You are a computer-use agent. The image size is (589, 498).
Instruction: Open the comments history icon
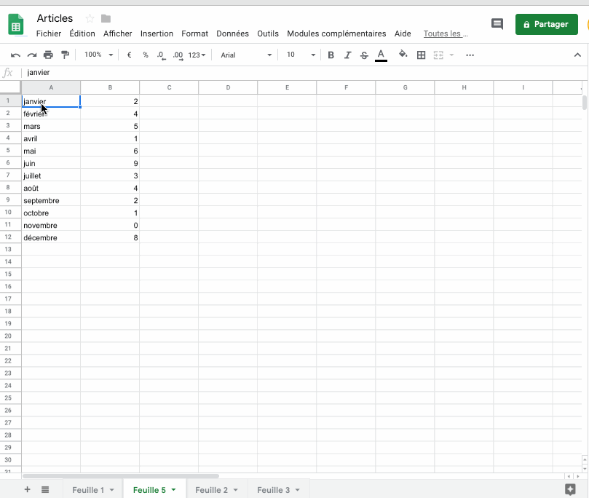pos(497,24)
